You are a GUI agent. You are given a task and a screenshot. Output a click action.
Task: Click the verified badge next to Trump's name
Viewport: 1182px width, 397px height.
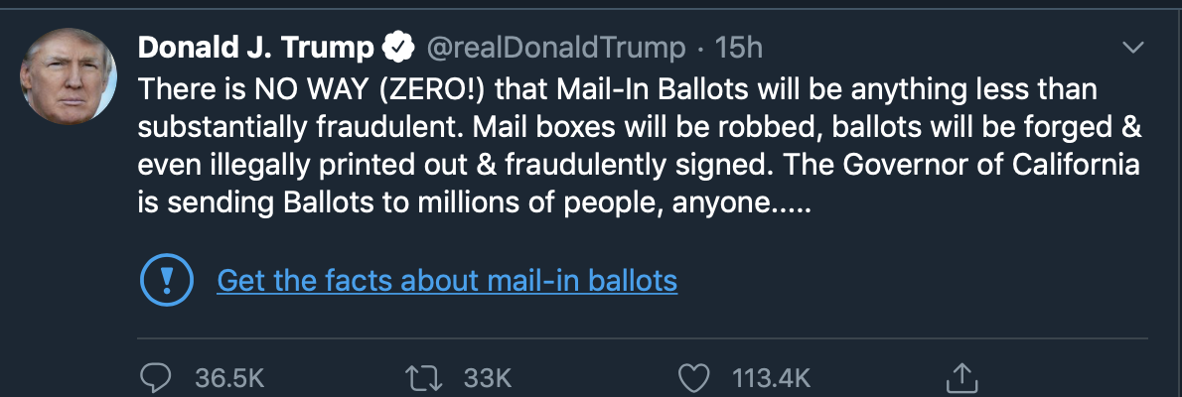399,47
